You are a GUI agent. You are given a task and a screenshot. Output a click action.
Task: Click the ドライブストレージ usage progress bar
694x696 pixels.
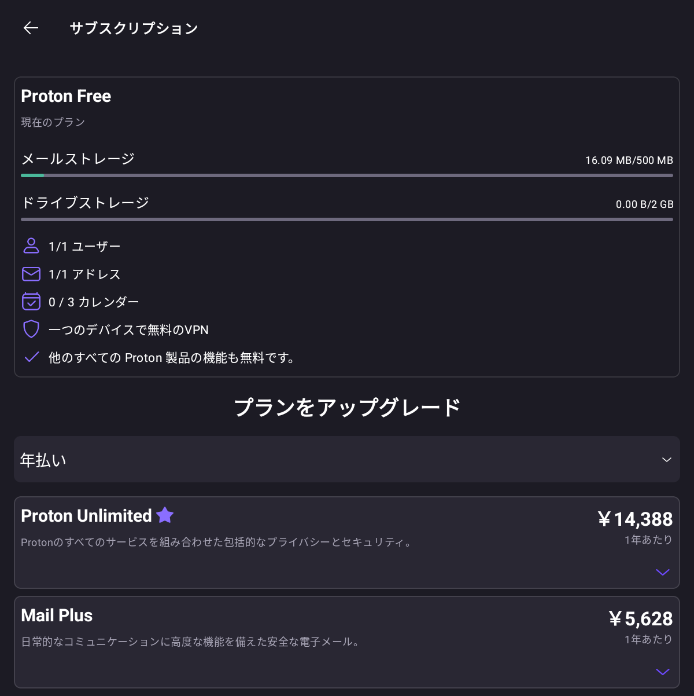[347, 219]
